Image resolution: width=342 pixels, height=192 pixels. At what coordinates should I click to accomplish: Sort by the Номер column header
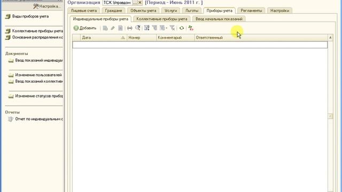pyautogui.click(x=142, y=37)
